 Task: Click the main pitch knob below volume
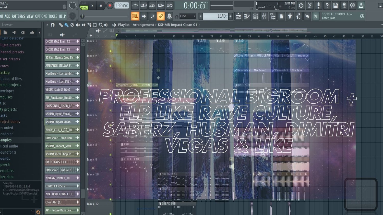pyautogui.click(x=73, y=16)
